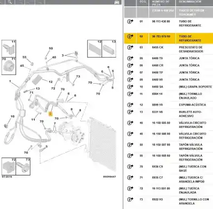
Task: Select the highlighted TUBO DE REFRIGERANTE row
Action: click(168, 38)
